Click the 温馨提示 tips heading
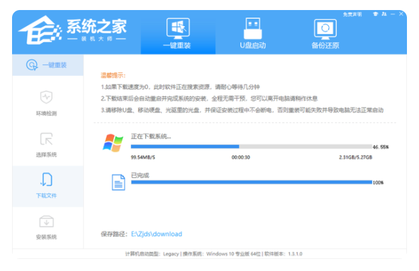This screenshot has width=419, height=271. [113, 76]
